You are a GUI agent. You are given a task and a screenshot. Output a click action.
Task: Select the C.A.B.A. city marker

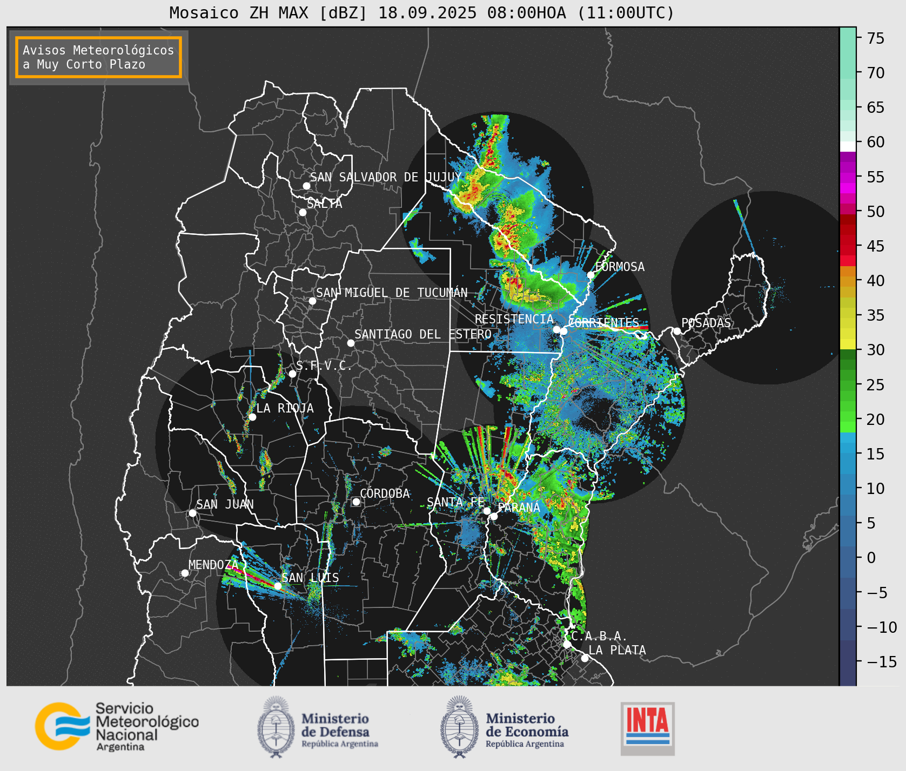point(567,644)
